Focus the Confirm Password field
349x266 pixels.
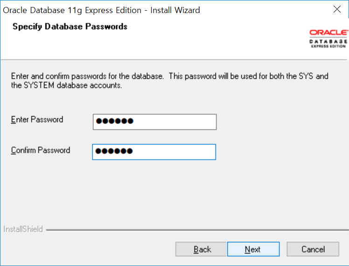154,152
